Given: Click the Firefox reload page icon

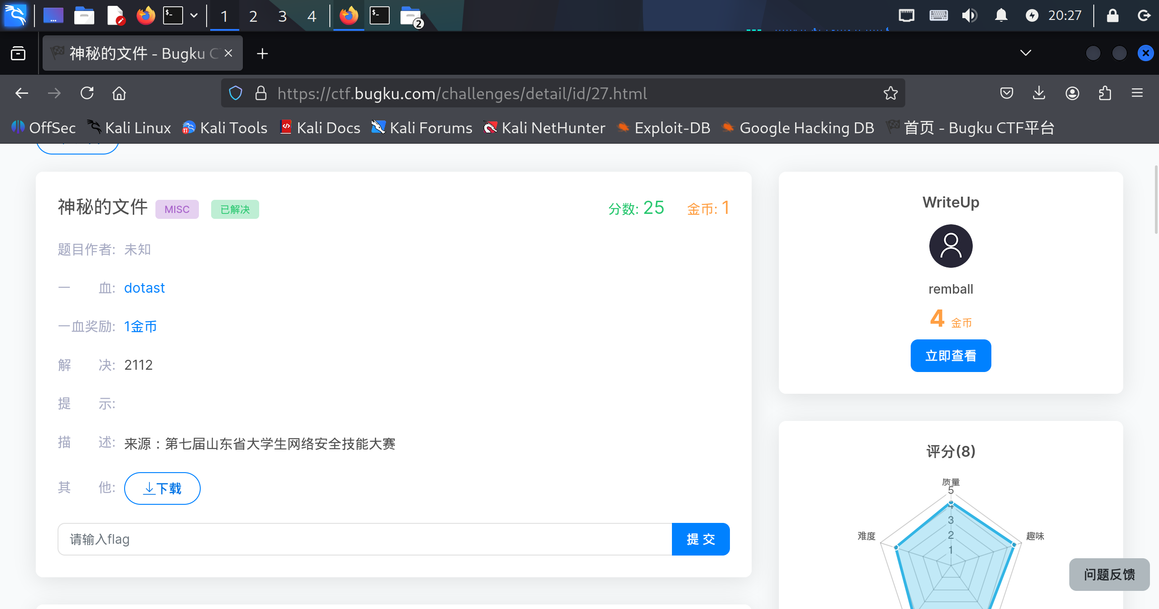Looking at the screenshot, I should [87, 93].
